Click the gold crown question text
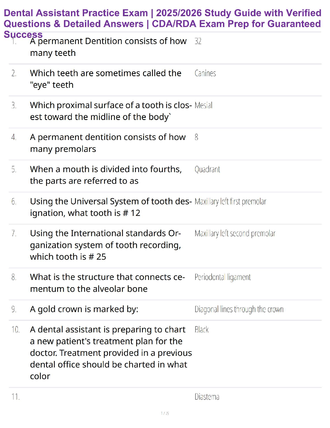330x428 pixels. (84, 309)
